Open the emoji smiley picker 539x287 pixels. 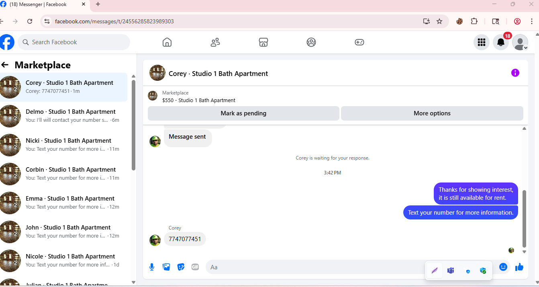pyautogui.click(x=503, y=267)
